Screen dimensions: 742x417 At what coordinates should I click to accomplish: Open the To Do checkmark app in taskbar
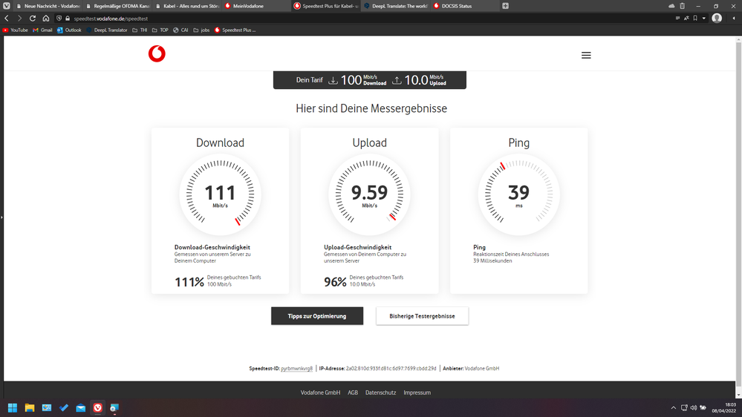[64, 407]
